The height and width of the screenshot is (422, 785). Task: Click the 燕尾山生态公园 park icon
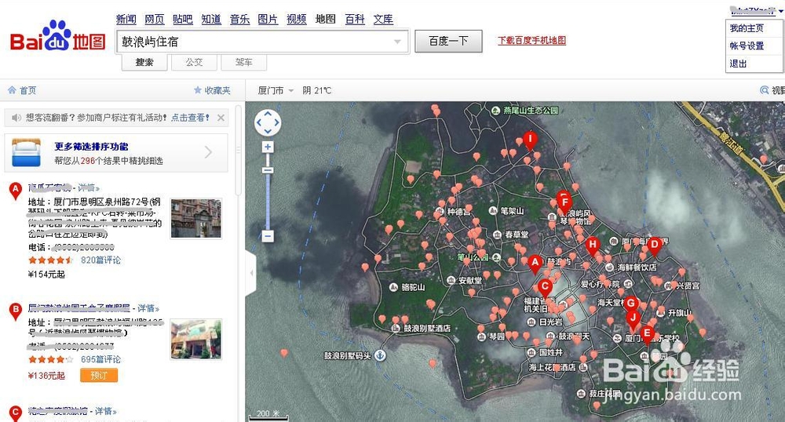pos(495,110)
